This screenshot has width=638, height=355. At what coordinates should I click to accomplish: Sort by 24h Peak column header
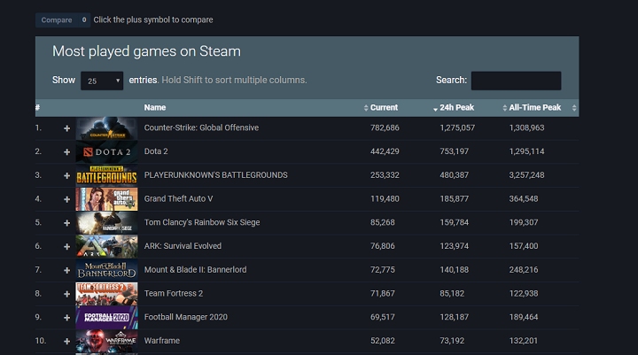click(457, 108)
